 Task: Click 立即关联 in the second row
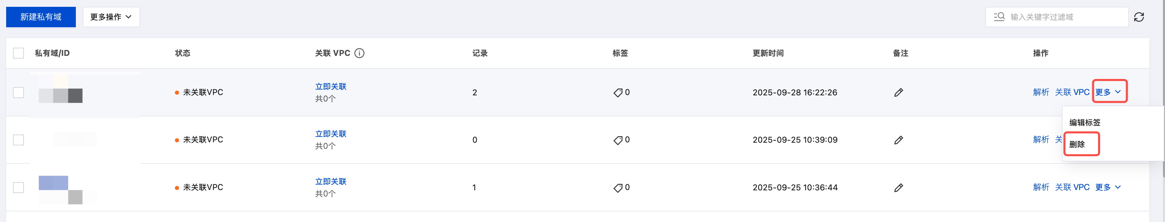[x=331, y=134]
